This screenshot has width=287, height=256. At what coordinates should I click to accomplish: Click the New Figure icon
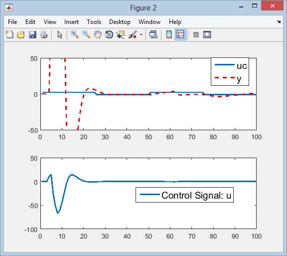click(x=9, y=34)
